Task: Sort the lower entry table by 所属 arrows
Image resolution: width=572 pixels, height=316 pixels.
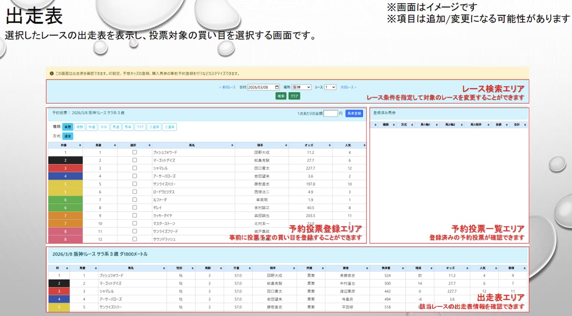Action: (x=322, y=268)
